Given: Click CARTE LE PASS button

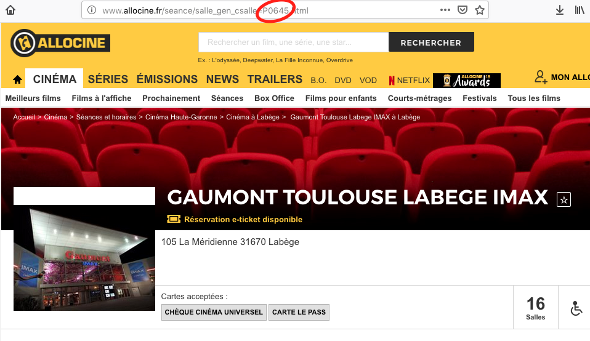Looking at the screenshot, I should (x=299, y=312).
